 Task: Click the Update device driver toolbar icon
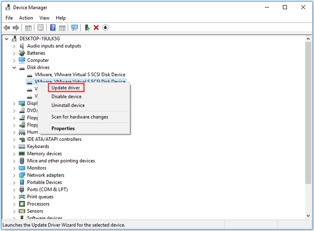[87, 27]
